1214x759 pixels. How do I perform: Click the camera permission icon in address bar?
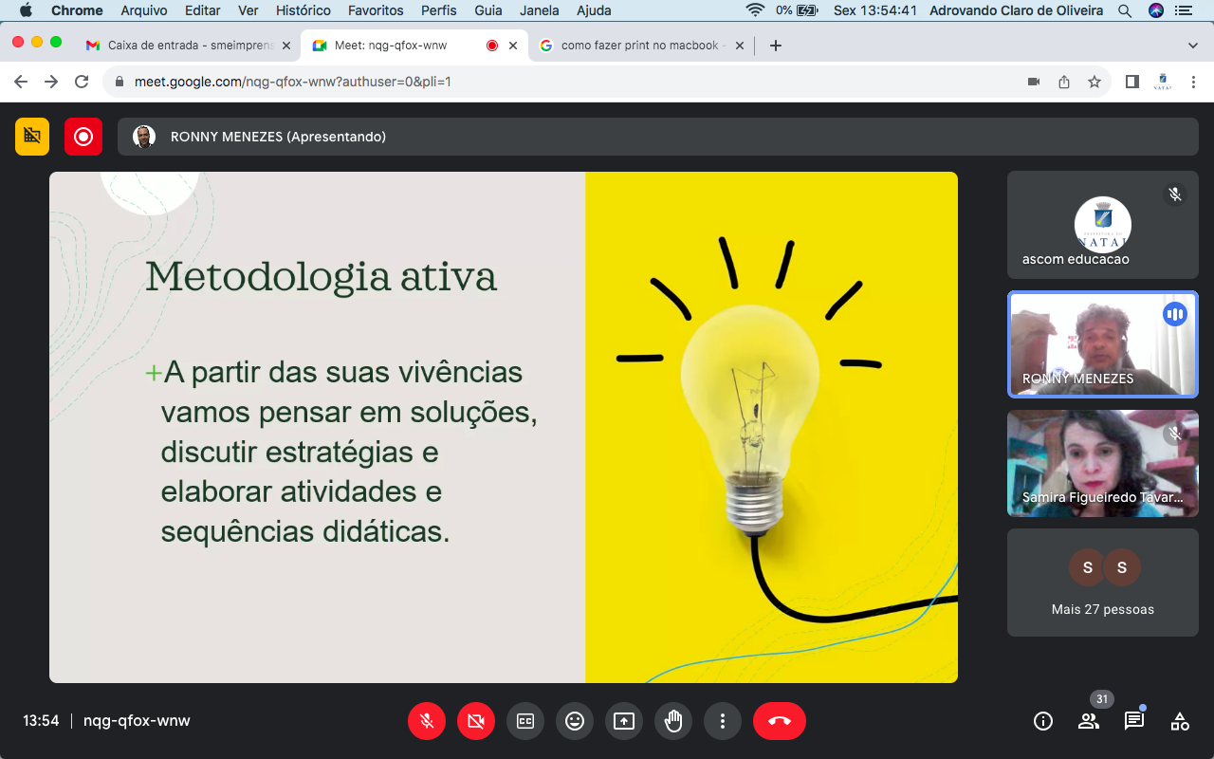pos(1034,82)
